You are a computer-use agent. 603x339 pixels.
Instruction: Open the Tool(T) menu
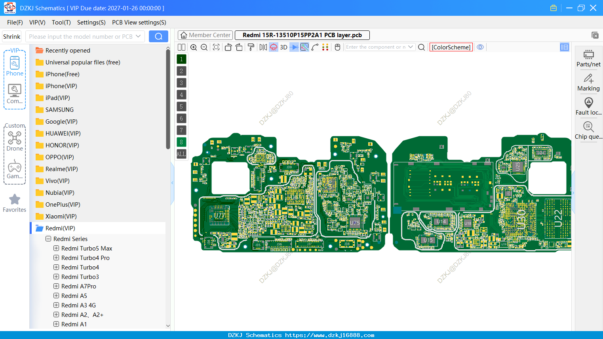[61, 23]
